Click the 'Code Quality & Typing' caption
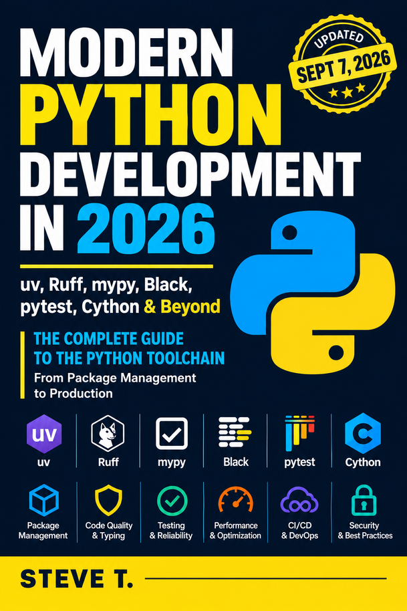 (109, 530)
